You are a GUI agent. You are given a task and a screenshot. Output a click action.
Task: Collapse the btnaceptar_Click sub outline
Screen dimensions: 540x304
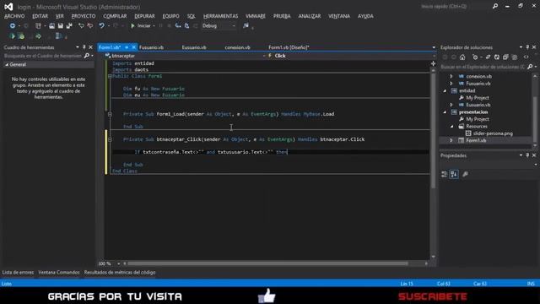tap(110, 139)
